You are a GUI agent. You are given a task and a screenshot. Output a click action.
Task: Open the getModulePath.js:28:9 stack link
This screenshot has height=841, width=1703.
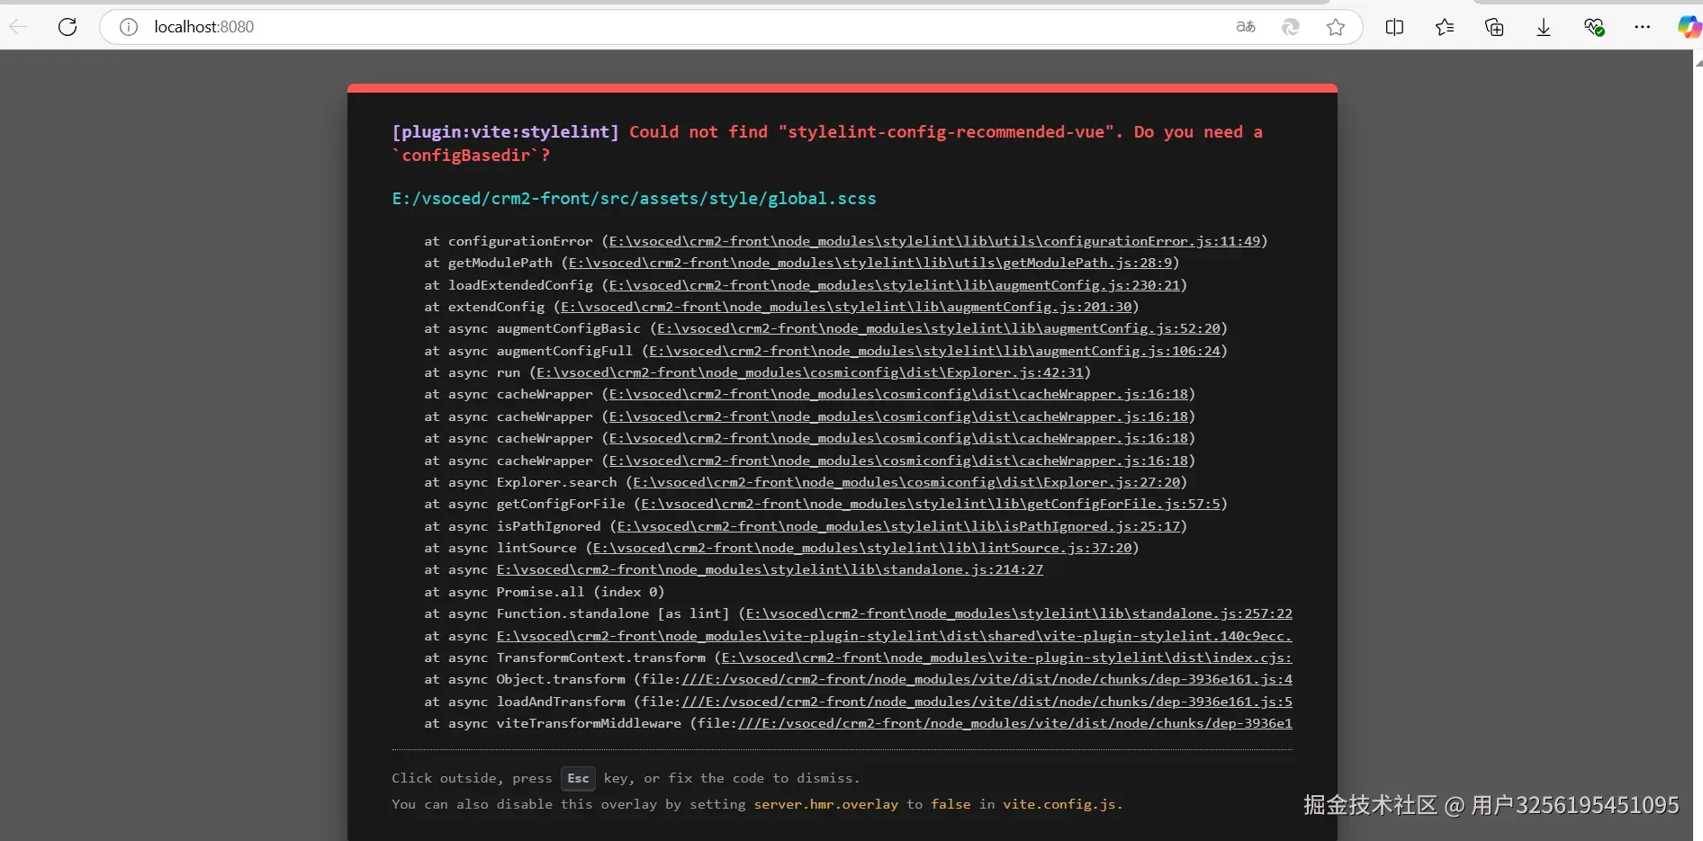click(x=870, y=263)
